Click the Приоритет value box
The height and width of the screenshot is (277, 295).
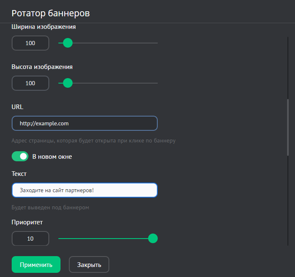(30, 239)
